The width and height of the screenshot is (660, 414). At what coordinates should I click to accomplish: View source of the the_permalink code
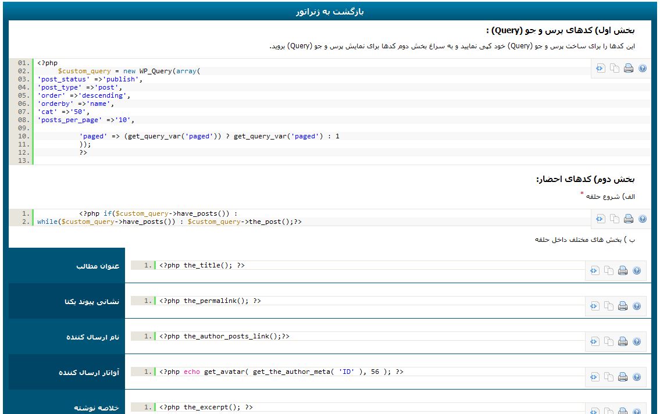(x=595, y=306)
